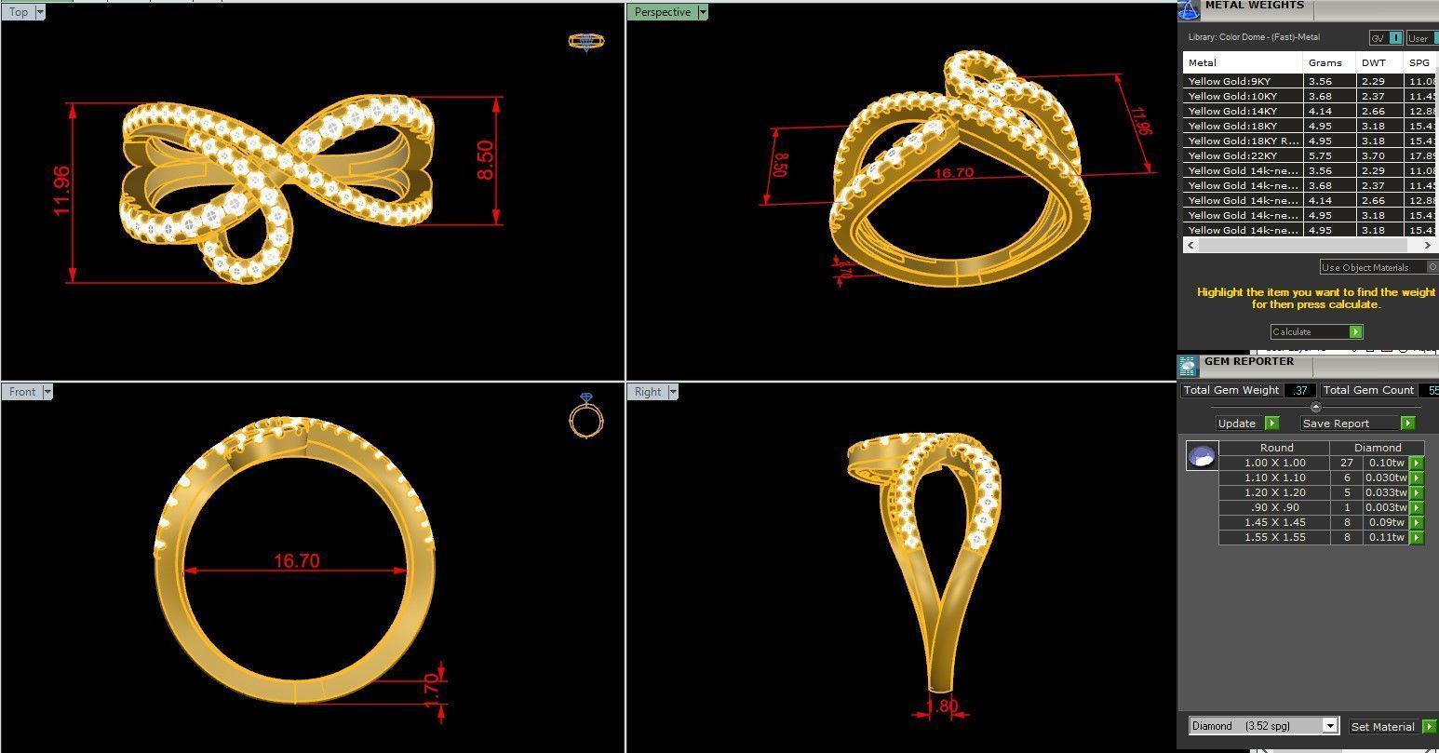Click the green arrow for the .90 X .90 gem row
Viewport: 1439px width, 753px height.
click(x=1417, y=507)
